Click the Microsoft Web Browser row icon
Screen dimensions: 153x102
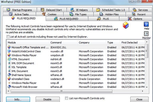9,87
